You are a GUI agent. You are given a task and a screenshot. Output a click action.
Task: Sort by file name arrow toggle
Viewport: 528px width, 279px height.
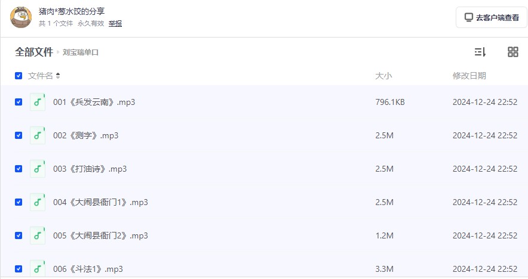[58, 76]
